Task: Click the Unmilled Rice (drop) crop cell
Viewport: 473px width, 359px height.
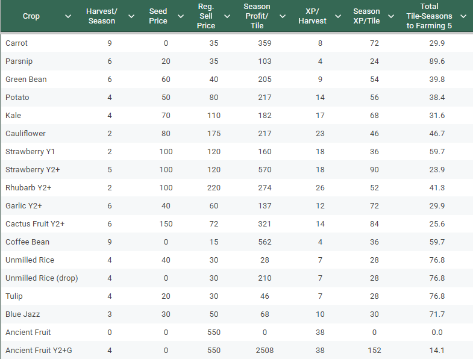Action: [42, 278]
